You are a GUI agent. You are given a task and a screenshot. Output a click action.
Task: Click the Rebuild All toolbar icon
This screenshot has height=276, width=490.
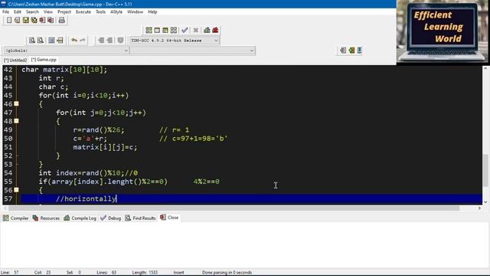(x=174, y=30)
